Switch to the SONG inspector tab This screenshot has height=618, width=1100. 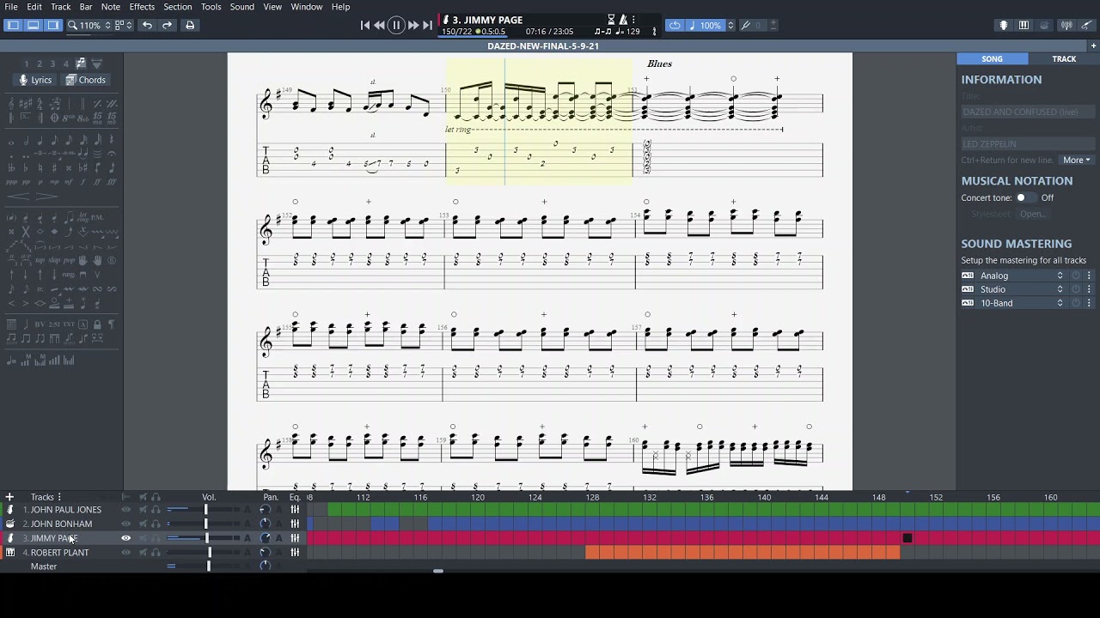993,58
